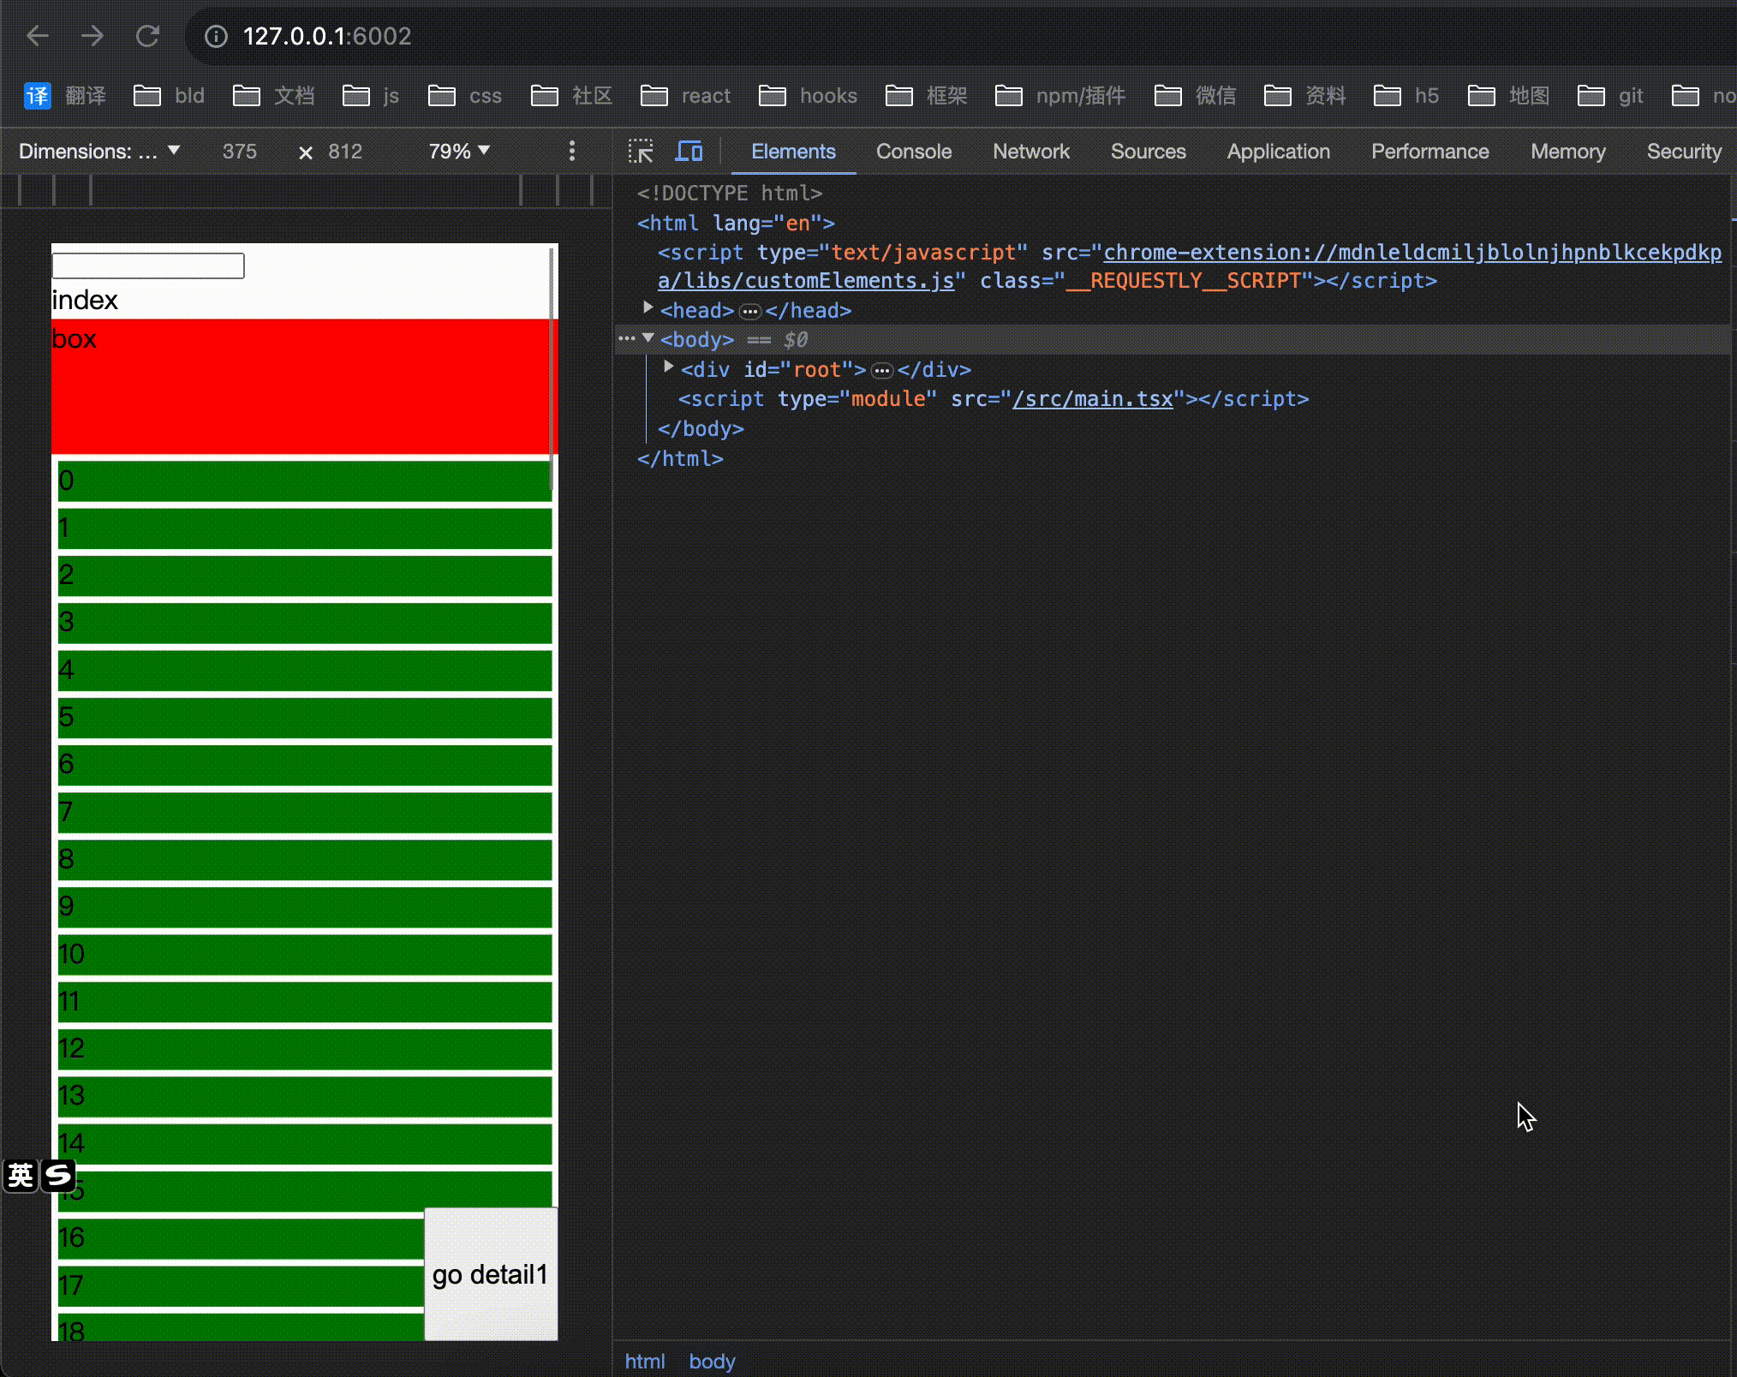The width and height of the screenshot is (1737, 1377).
Task: Expand the div id root node
Action: click(x=669, y=367)
